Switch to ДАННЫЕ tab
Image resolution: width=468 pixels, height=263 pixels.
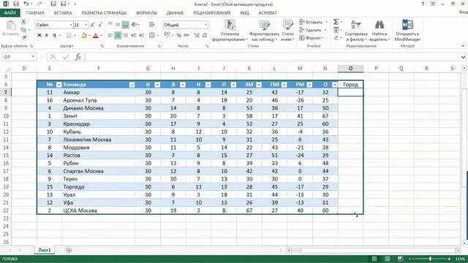pyautogui.click(x=175, y=13)
